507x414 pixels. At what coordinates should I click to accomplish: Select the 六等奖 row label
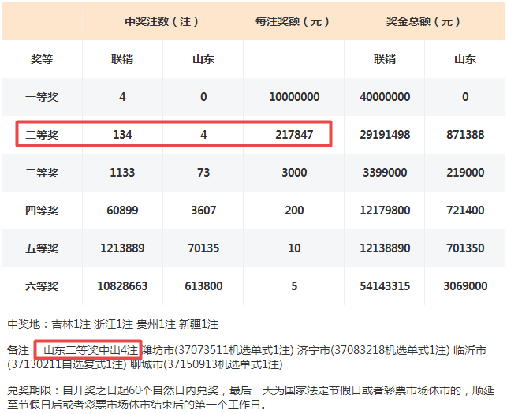coord(42,286)
